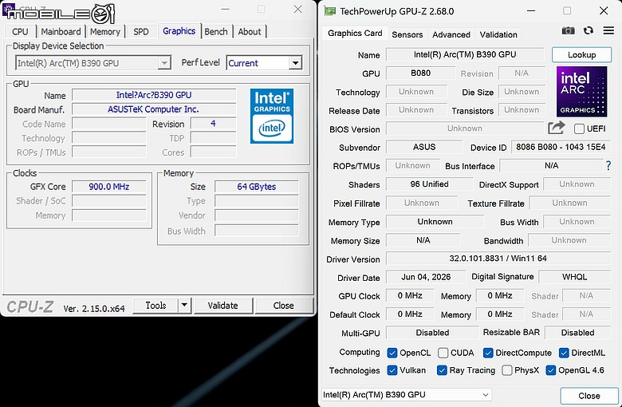
Task: Click the GFX Core 900.0 MHz value
Action: (109, 187)
